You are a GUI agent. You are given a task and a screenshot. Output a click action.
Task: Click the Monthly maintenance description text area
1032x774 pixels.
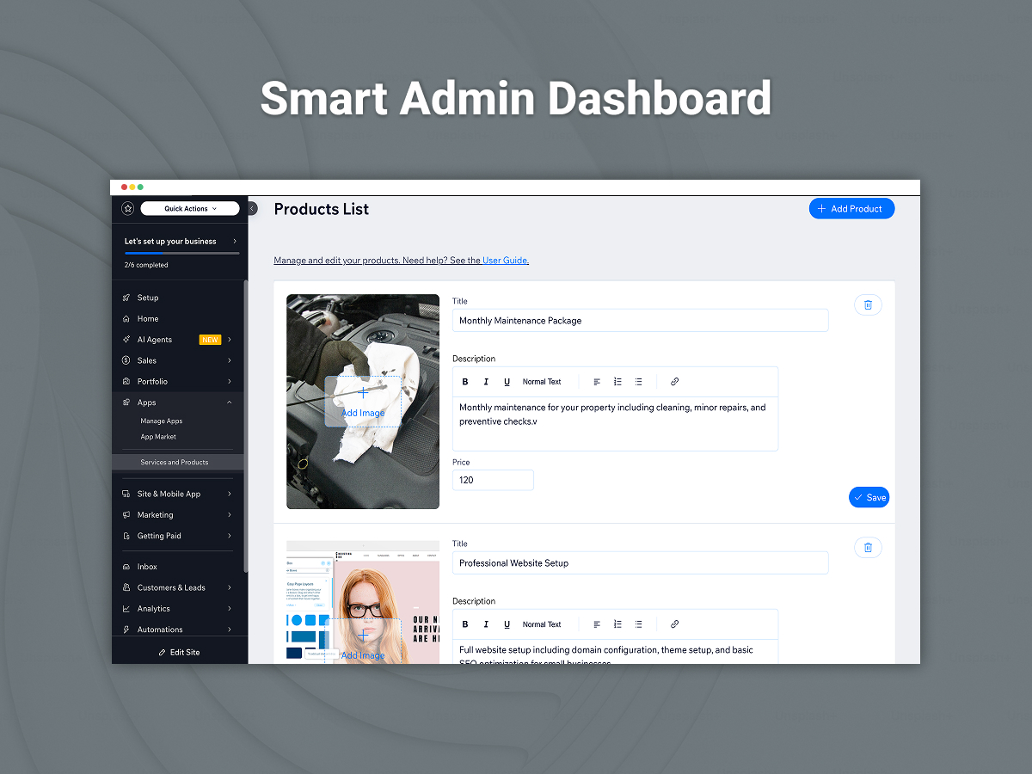[616, 423]
